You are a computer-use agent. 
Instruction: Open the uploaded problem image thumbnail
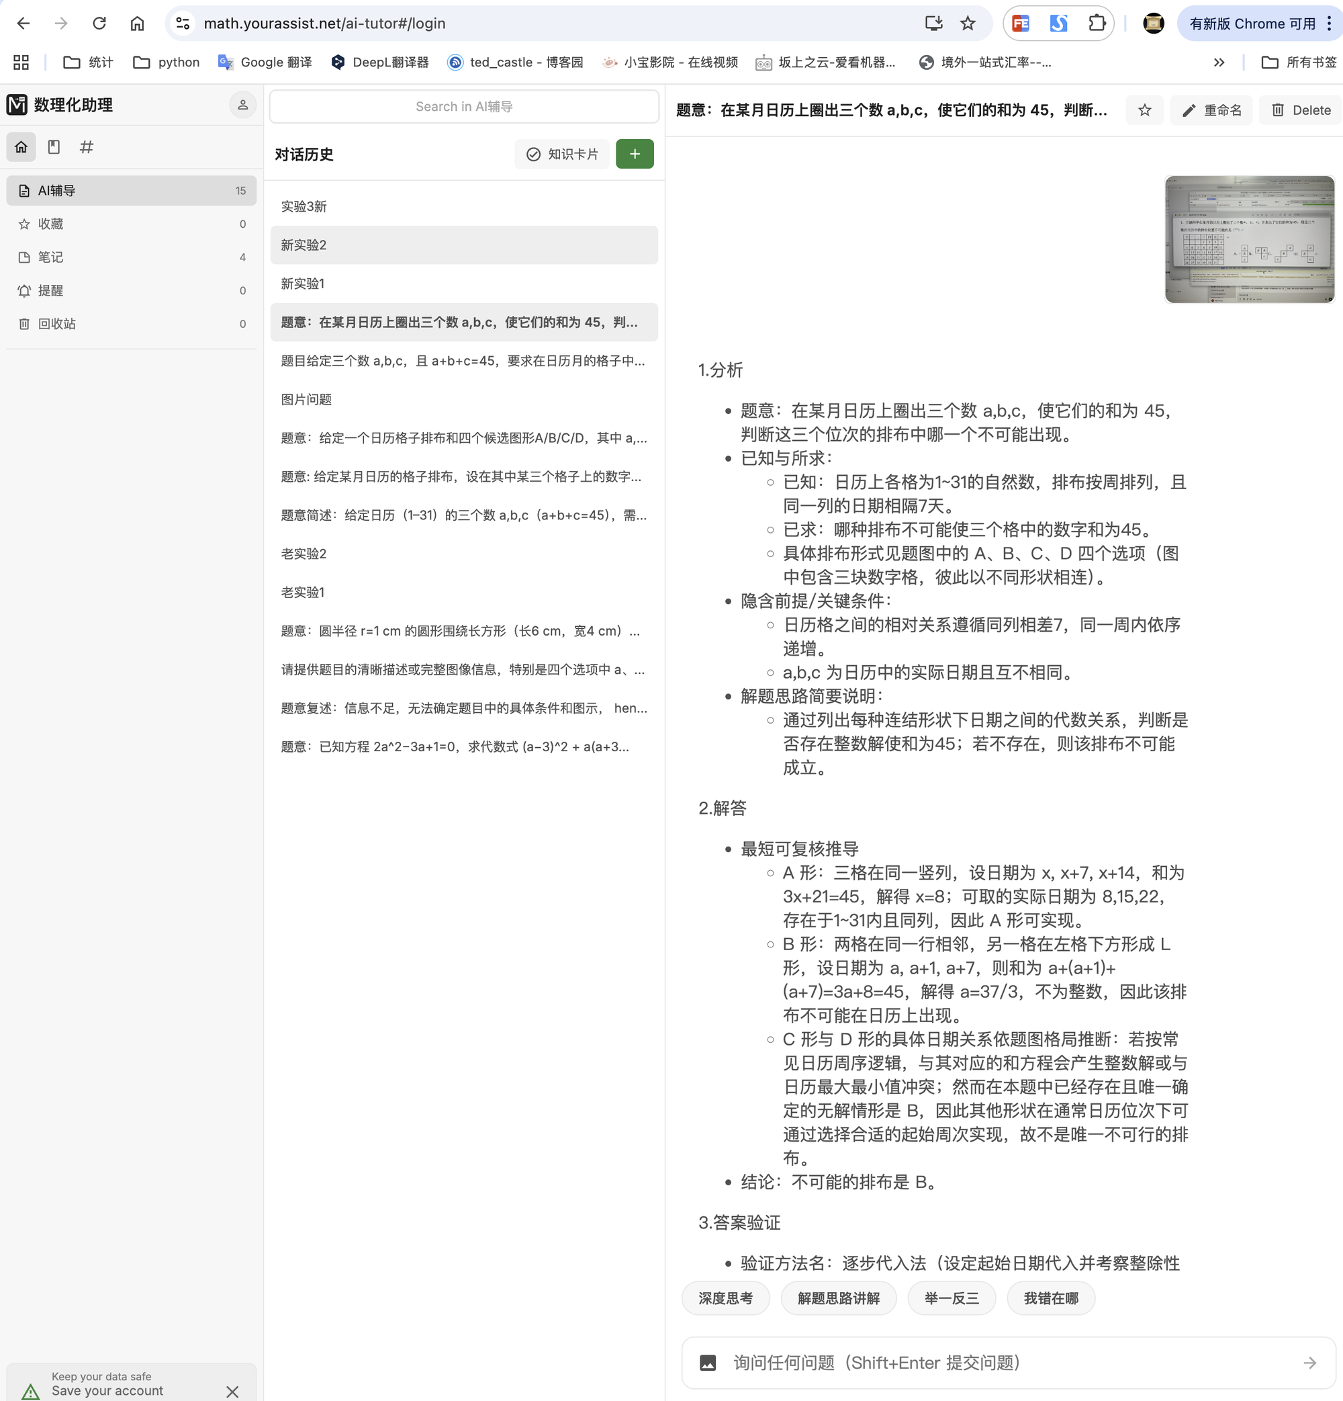pyautogui.click(x=1249, y=239)
